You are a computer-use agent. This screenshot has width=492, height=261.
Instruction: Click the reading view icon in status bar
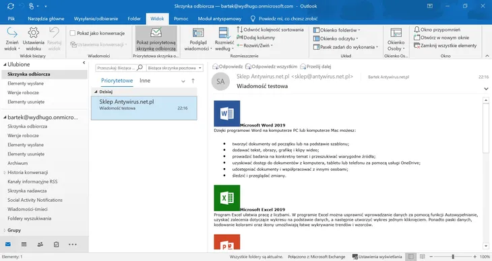click(423, 256)
